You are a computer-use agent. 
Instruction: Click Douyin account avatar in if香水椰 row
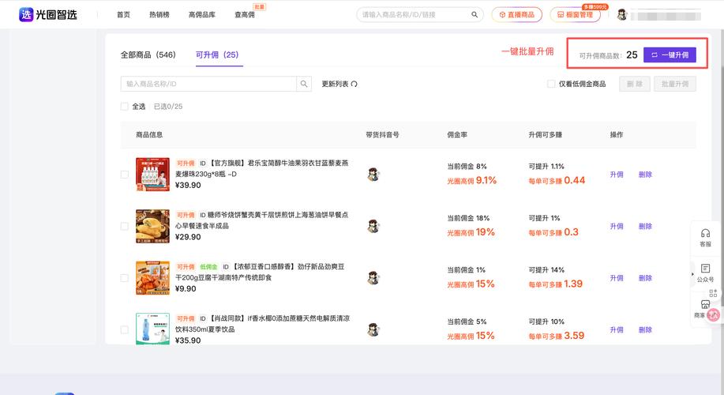click(x=373, y=330)
